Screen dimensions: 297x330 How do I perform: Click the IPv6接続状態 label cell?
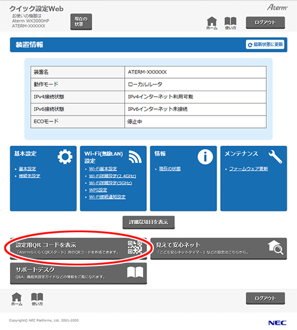78,109
